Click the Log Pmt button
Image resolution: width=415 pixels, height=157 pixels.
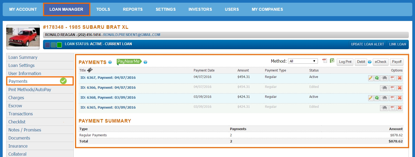345,62
